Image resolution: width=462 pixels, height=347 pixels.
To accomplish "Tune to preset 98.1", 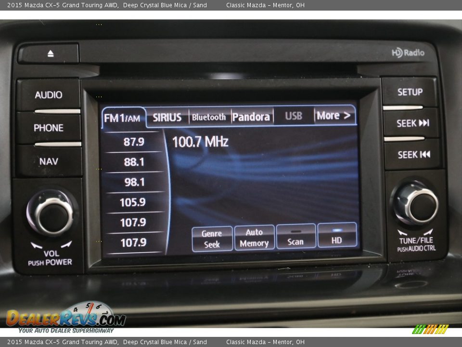I will (134, 182).
